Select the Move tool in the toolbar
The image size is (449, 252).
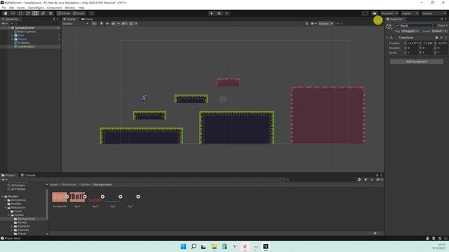(x=13, y=13)
